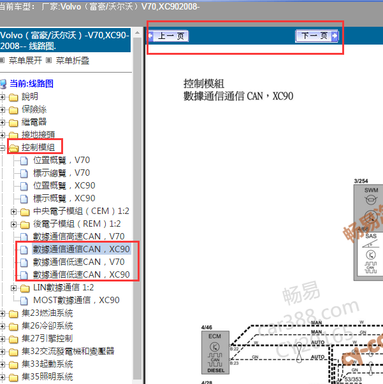This screenshot has height=384, width=383.
Task: Expand the 接地接頭 folder
Action: (3, 135)
